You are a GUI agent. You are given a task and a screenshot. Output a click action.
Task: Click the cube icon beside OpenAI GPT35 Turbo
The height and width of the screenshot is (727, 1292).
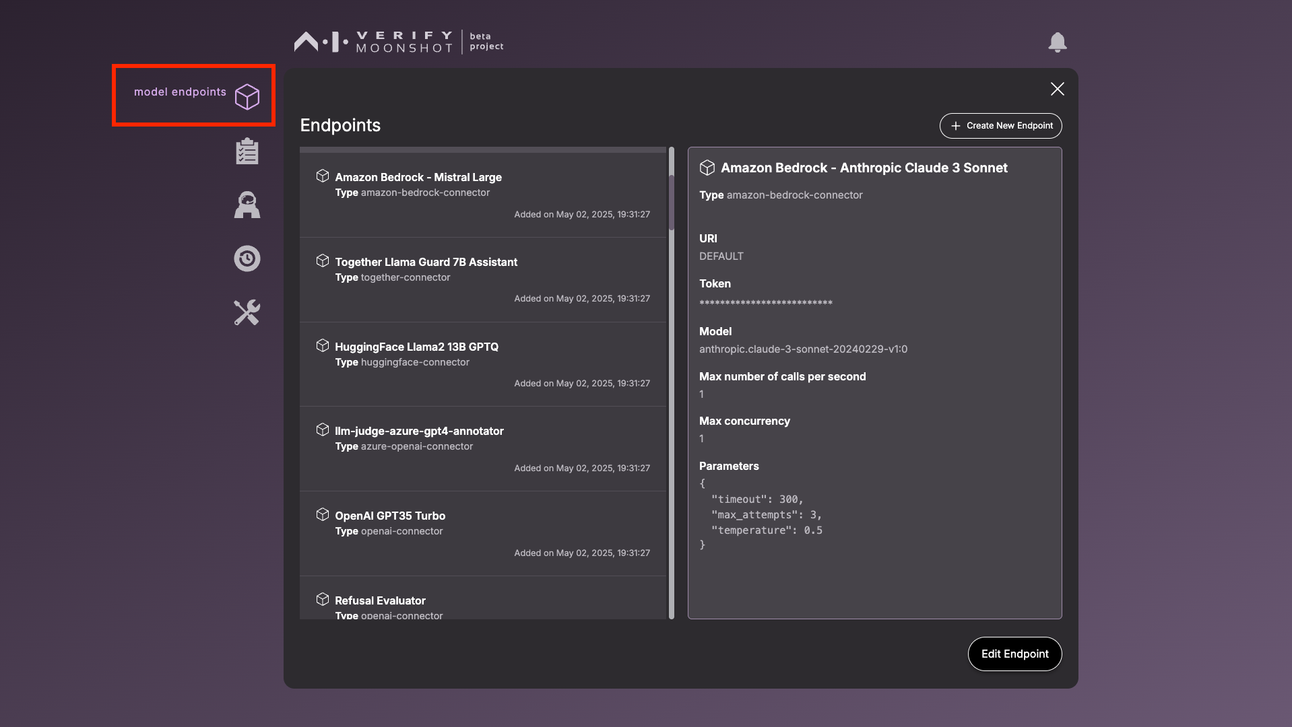323,515
